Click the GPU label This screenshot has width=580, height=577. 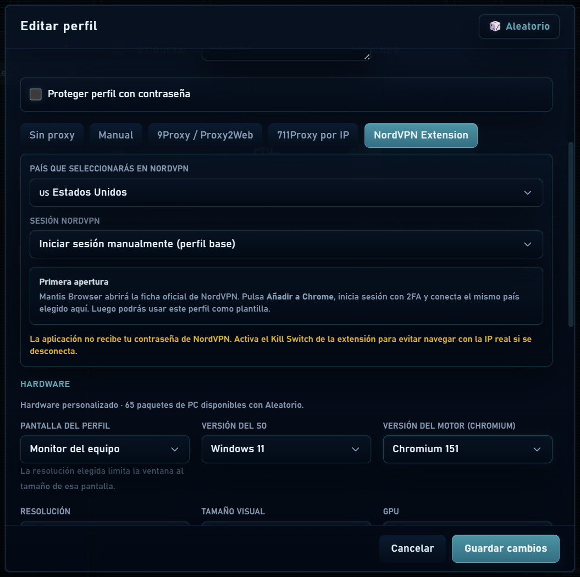(391, 512)
